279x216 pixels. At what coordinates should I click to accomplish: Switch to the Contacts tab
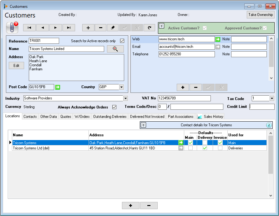pos(30,117)
